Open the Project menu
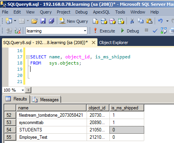This screenshot has height=143, width=174. [x=63, y=12]
